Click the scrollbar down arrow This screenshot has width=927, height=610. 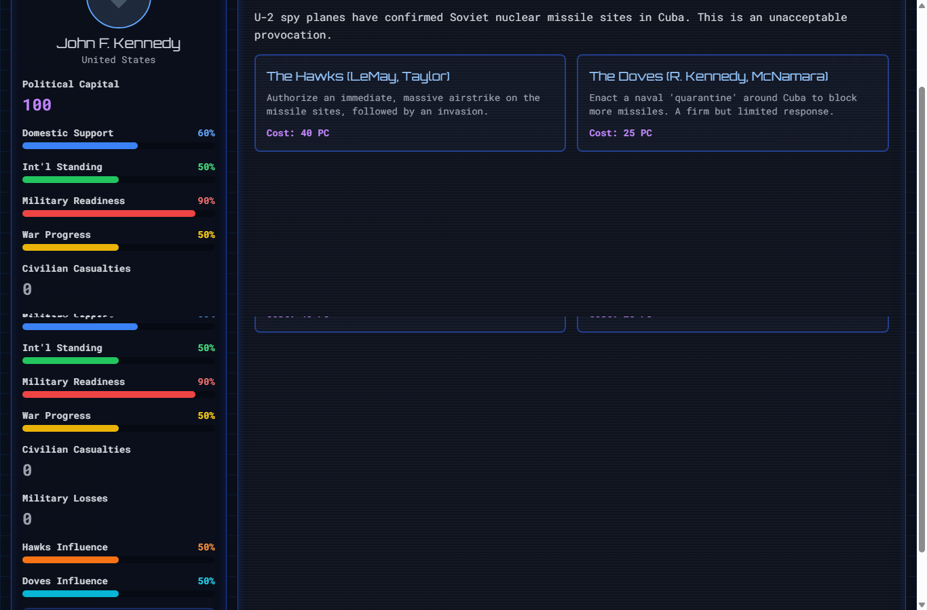pos(922,605)
